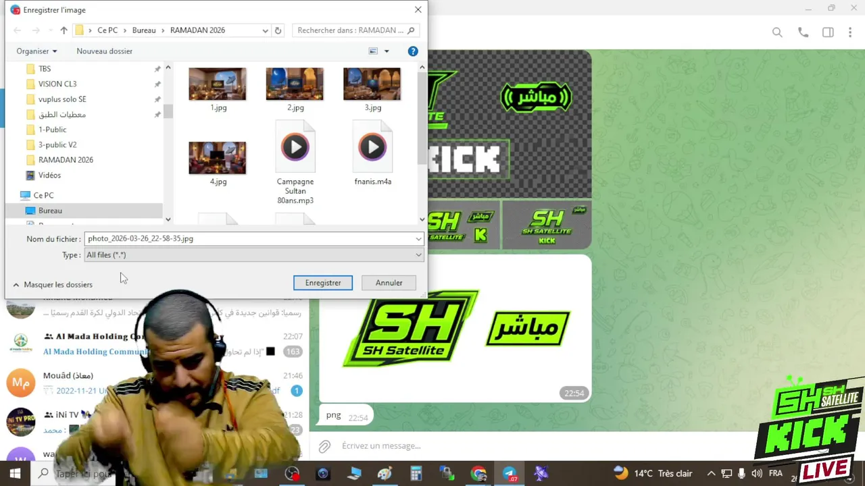The image size is (865, 486).
Task: Select RAMADAN 2026 in the address breadcrumb
Action: pyautogui.click(x=197, y=30)
